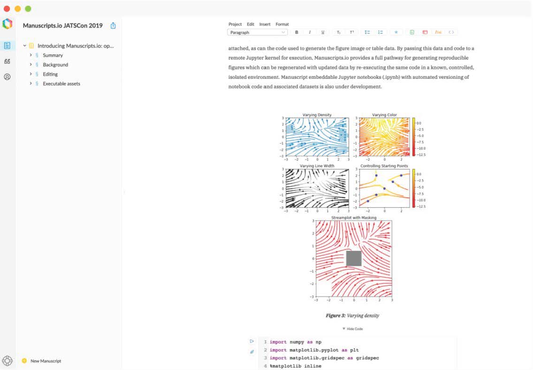This screenshot has height=370, width=533.
Task: Collapse the Introducing Manuscripts.io manuscript tree
Action: [25, 46]
